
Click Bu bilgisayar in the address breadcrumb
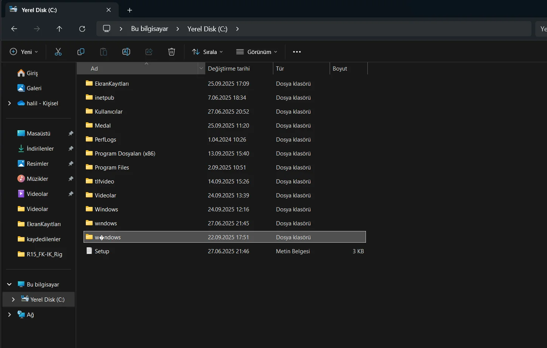[x=149, y=29]
